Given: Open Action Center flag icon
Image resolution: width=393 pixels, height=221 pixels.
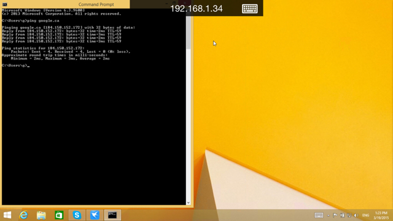Looking at the screenshot, I should point(335,215).
